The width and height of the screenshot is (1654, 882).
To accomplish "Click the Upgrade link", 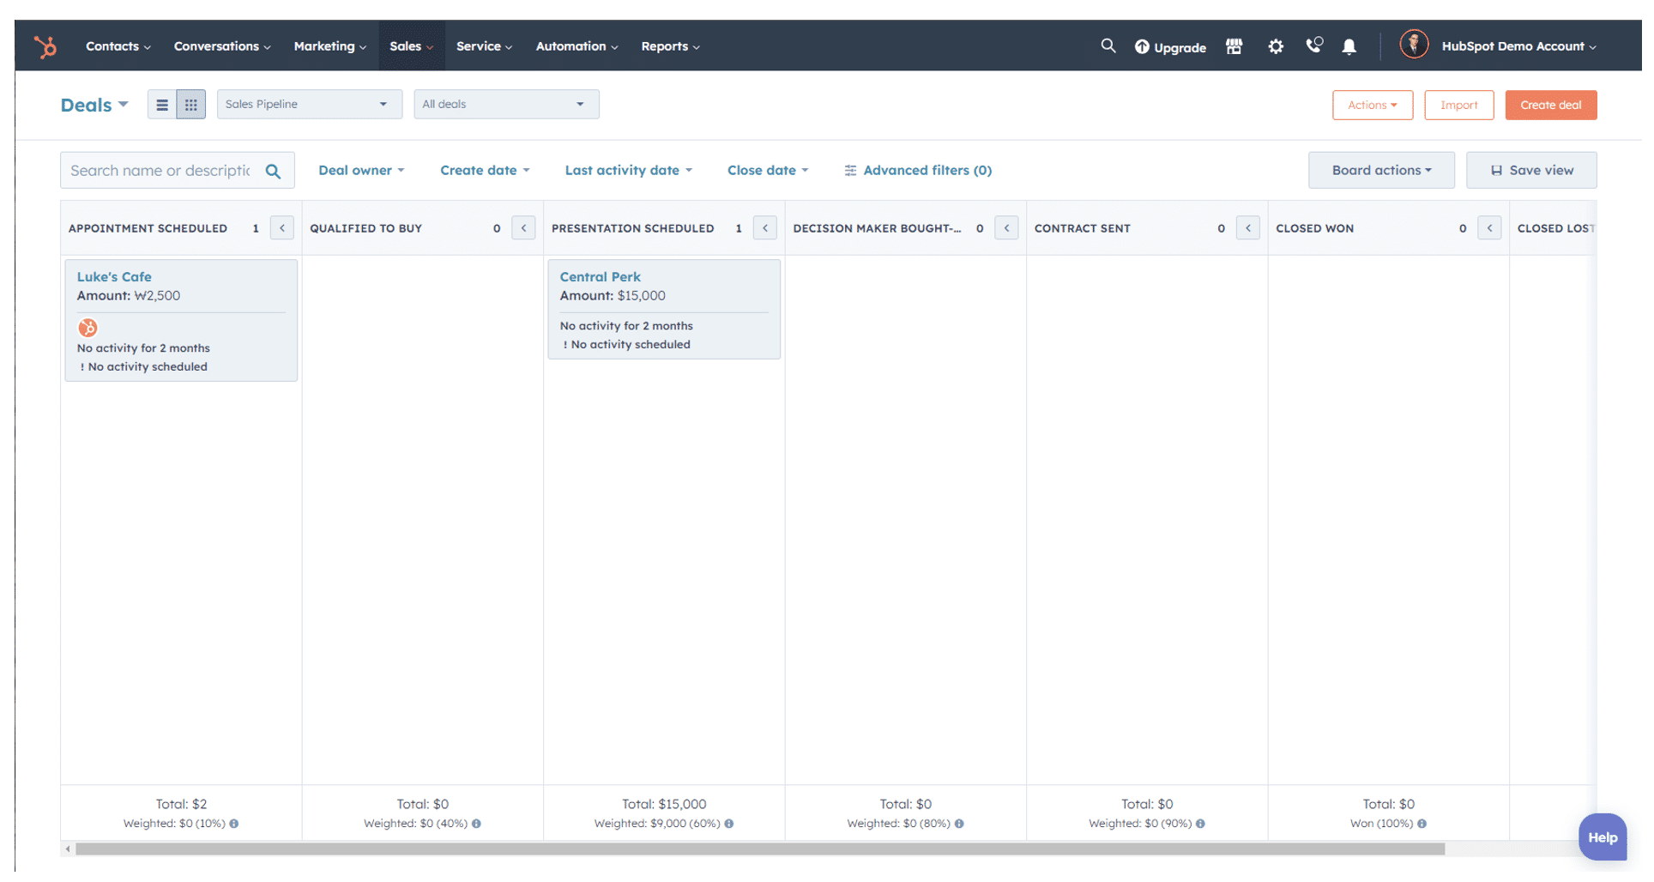I will pyautogui.click(x=1170, y=47).
